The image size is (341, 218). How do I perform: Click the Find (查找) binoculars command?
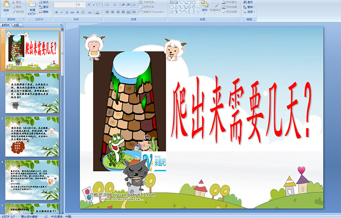coord(248,2)
